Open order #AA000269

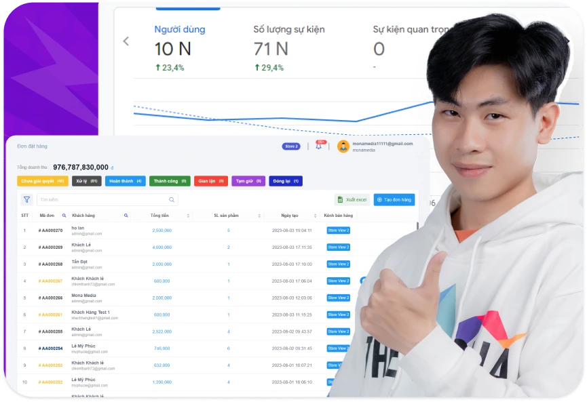tap(50, 247)
